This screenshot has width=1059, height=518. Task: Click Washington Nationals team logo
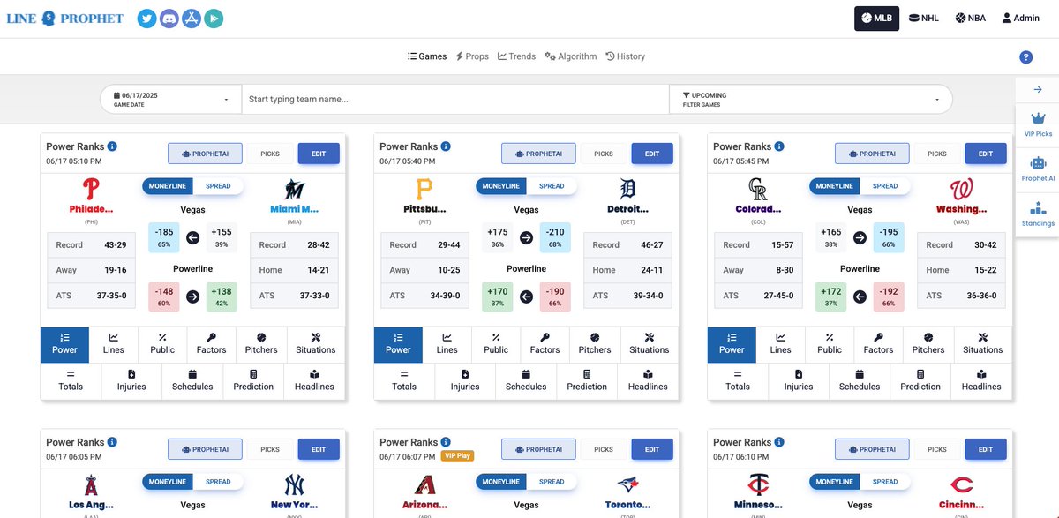coord(962,188)
